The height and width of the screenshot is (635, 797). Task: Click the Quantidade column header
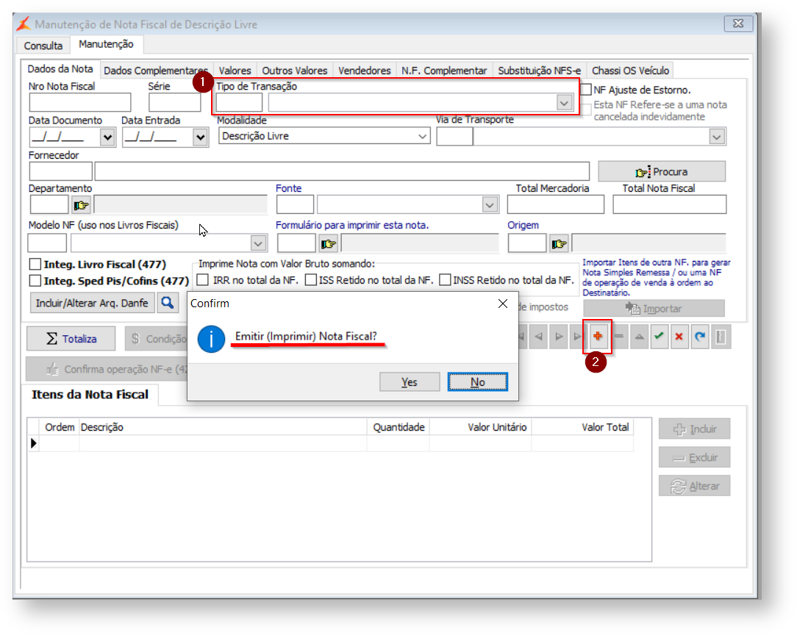(x=398, y=427)
